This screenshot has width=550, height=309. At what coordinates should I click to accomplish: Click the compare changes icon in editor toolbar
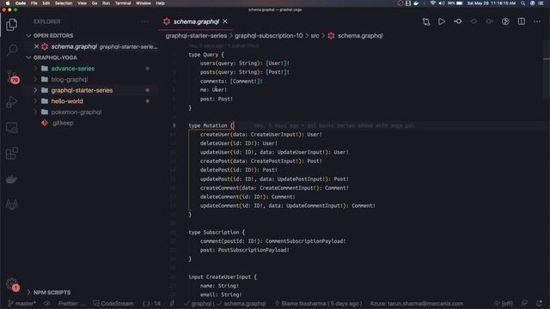pyautogui.click(x=426, y=21)
